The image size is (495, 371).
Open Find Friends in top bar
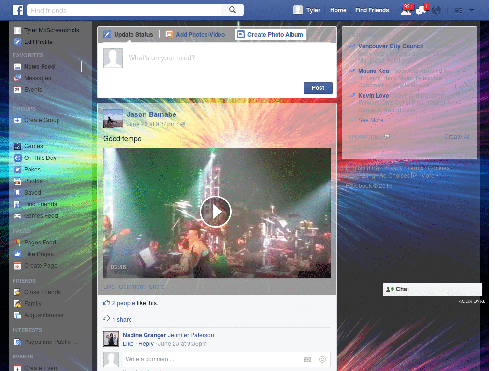click(372, 10)
